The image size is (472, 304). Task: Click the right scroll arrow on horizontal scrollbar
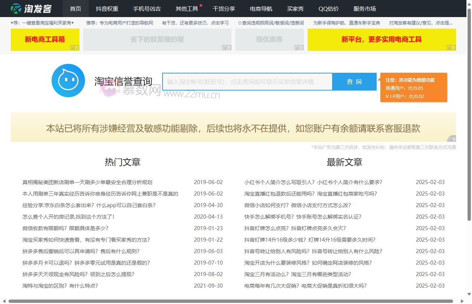coord(462,301)
